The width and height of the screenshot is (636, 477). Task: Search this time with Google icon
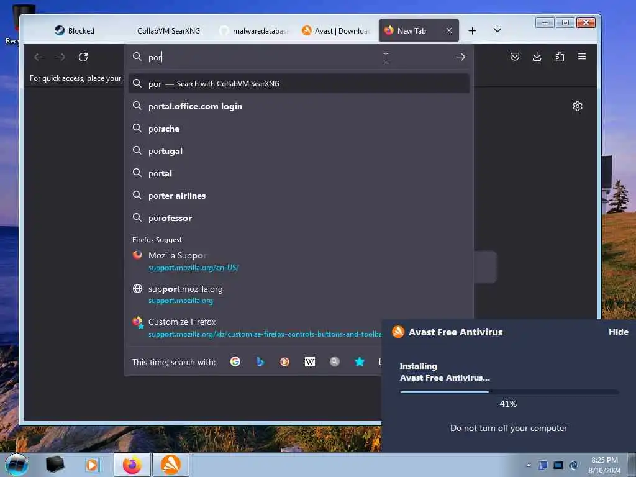pyautogui.click(x=235, y=361)
